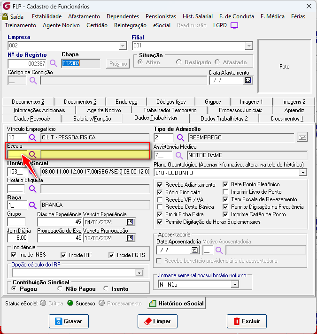Switch to Endereço tab
The width and height of the screenshot is (317, 334).
pos(126,102)
